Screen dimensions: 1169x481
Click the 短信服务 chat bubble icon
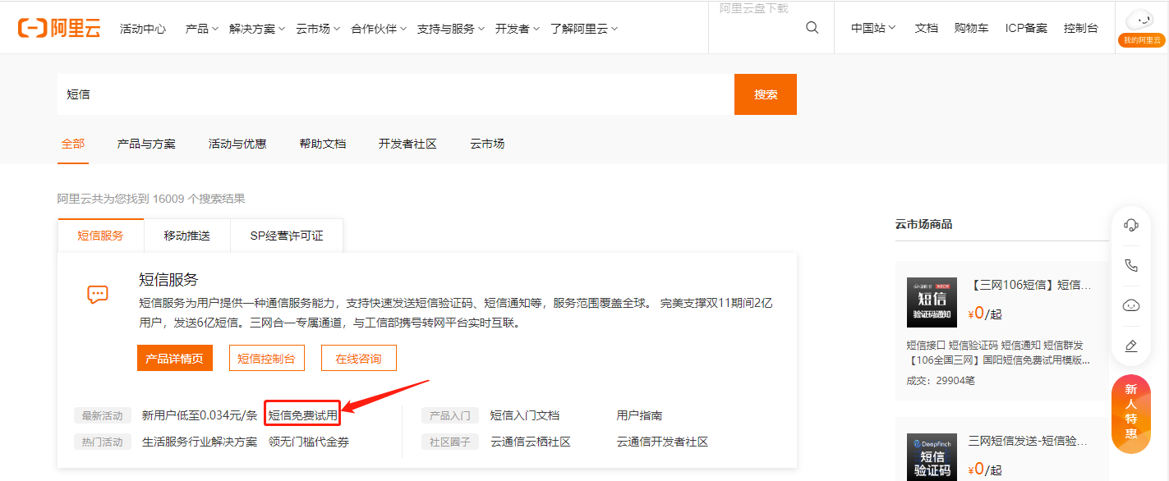tap(98, 295)
